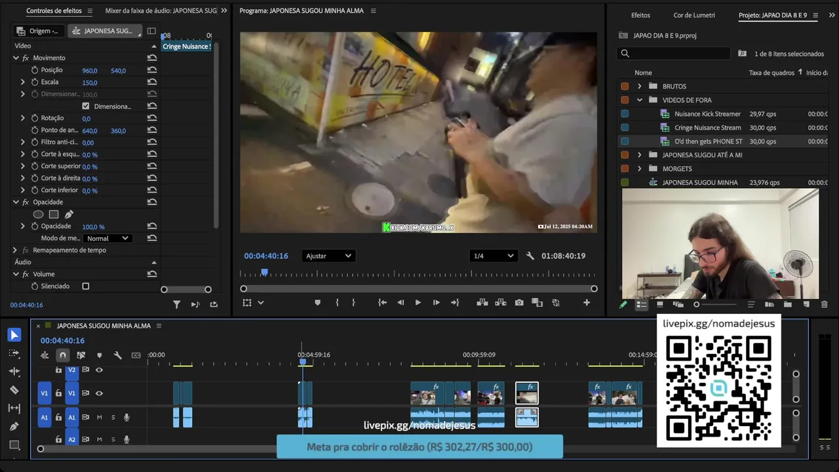Screen dimensions: 839x472
Task: Select the Ripple Edit tool
Action: pos(14,371)
